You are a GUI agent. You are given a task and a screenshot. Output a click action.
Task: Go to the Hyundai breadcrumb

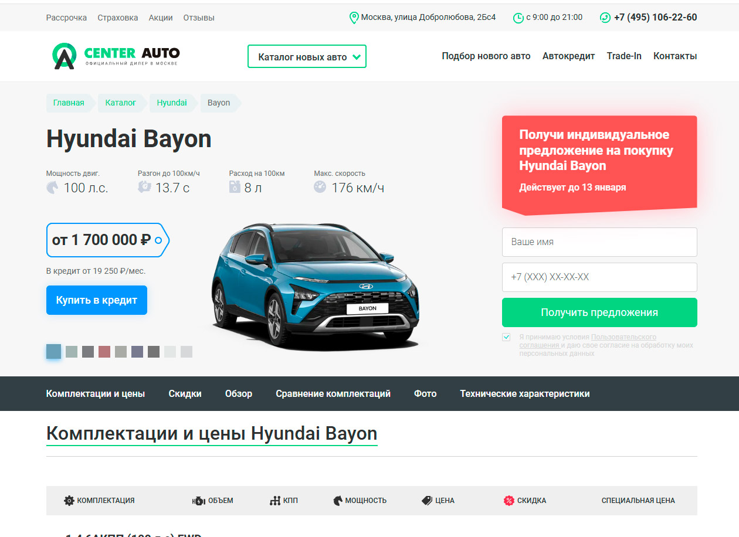[x=172, y=103]
